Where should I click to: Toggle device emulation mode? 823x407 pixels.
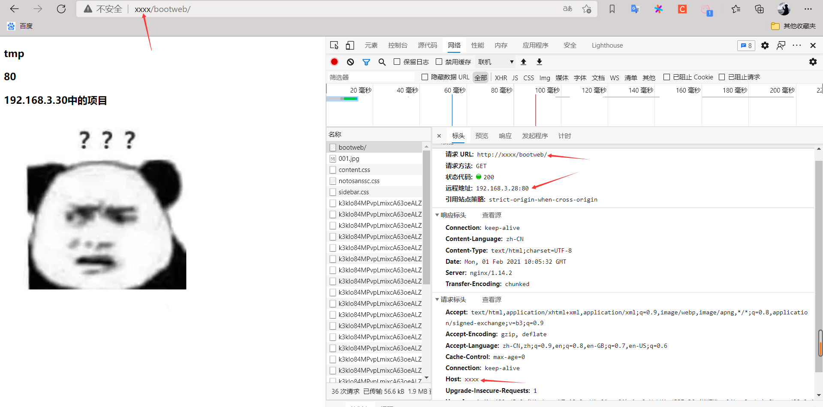point(350,45)
